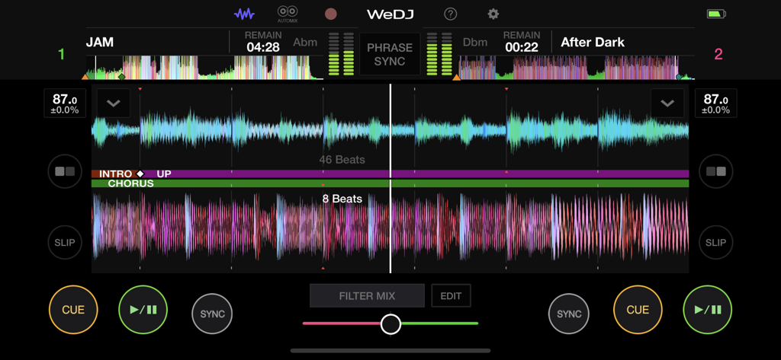Viewport: 781px width, 360px height.
Task: Tap the WeDJ logo
Action: point(391,14)
